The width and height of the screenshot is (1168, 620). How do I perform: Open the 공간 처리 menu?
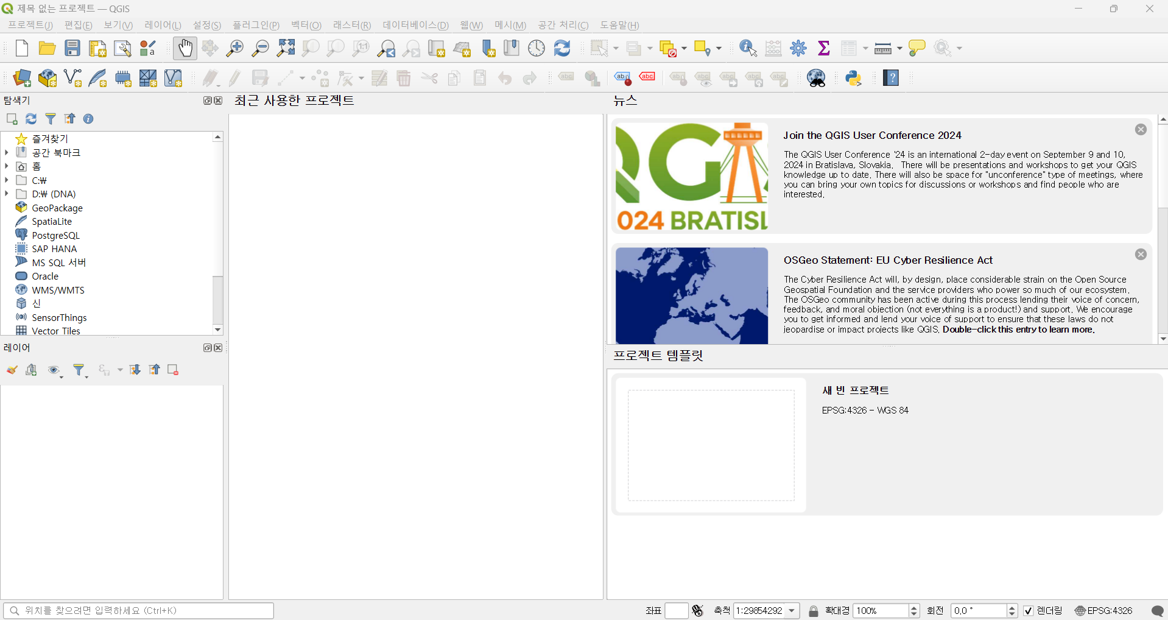point(563,25)
